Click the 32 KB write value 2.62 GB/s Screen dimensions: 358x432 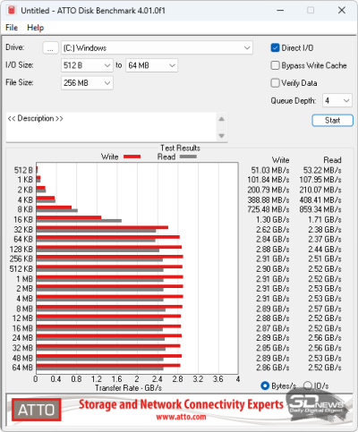click(x=273, y=230)
